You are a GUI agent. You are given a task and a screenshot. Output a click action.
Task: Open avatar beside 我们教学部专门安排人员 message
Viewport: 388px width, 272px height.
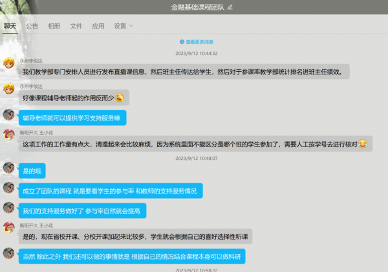(9, 63)
